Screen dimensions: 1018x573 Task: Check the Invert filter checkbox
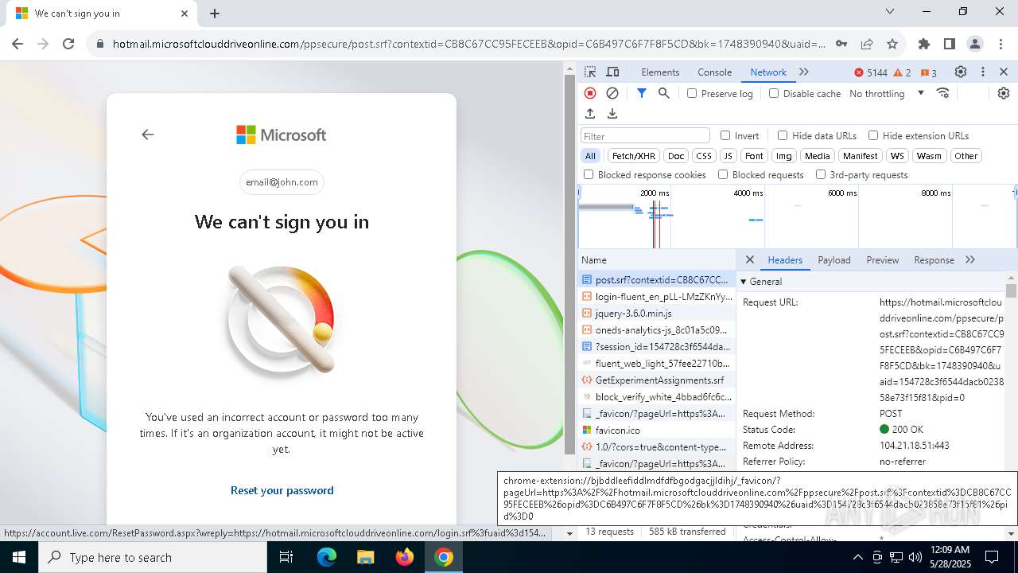tap(725, 135)
